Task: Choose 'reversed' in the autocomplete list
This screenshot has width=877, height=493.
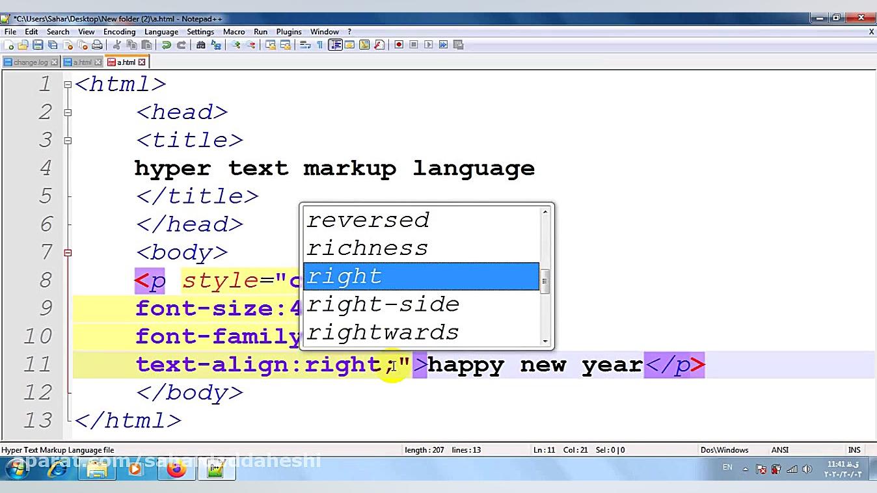Action: tap(422, 220)
